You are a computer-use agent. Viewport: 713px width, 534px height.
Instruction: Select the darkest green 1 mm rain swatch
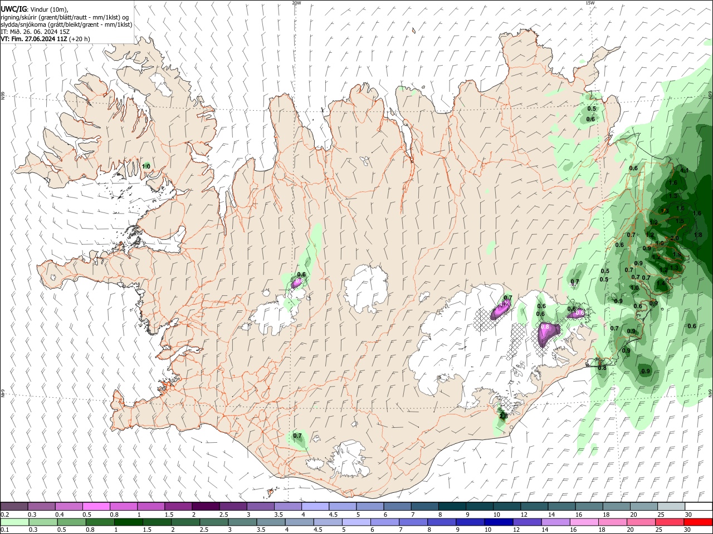point(128,522)
